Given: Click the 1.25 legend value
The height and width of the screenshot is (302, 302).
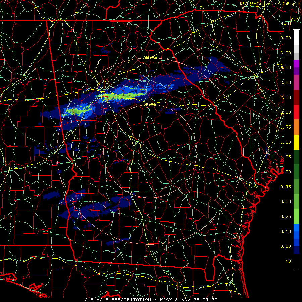Looking at the screenshot, I should point(286,157).
